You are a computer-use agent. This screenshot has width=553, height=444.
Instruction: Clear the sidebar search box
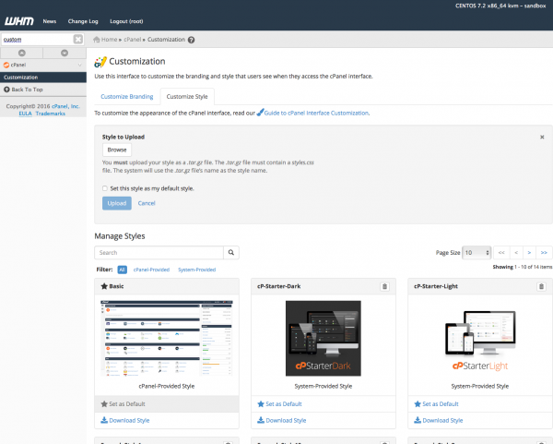[x=78, y=39]
